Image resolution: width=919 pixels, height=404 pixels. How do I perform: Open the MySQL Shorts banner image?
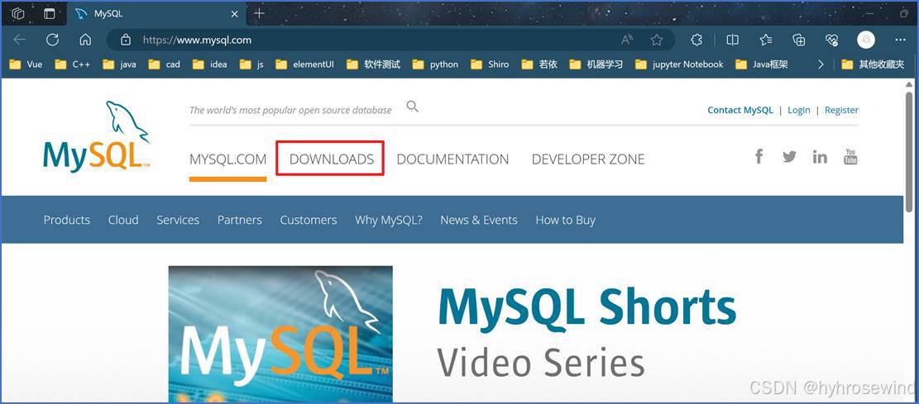[x=280, y=334]
